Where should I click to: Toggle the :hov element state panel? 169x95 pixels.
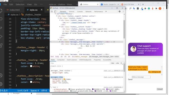[112, 63]
